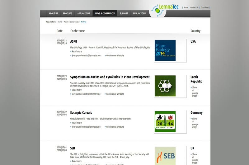Image resolution: width=249 pixels, height=165 pixels.
Task: Click Read more under ASPB
Action: click(77, 52)
